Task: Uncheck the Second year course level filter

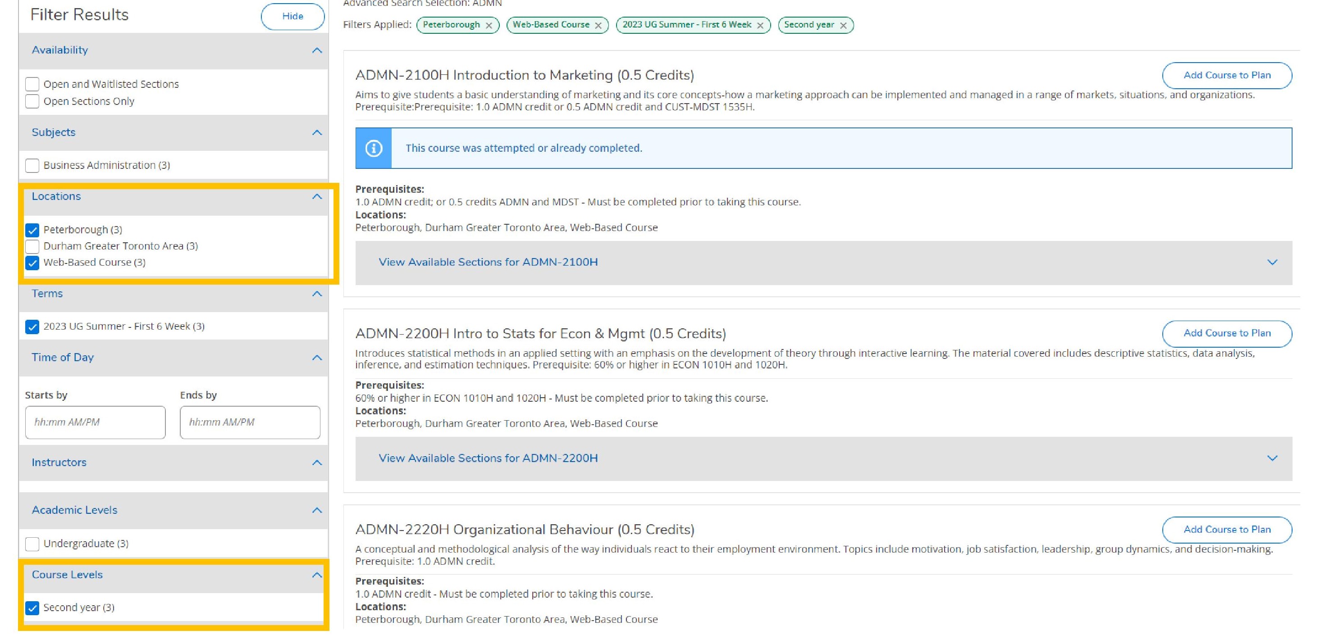Action: 33,608
